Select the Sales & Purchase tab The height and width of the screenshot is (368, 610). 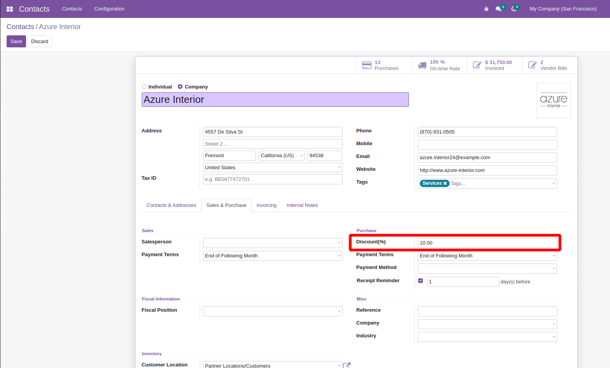point(226,205)
